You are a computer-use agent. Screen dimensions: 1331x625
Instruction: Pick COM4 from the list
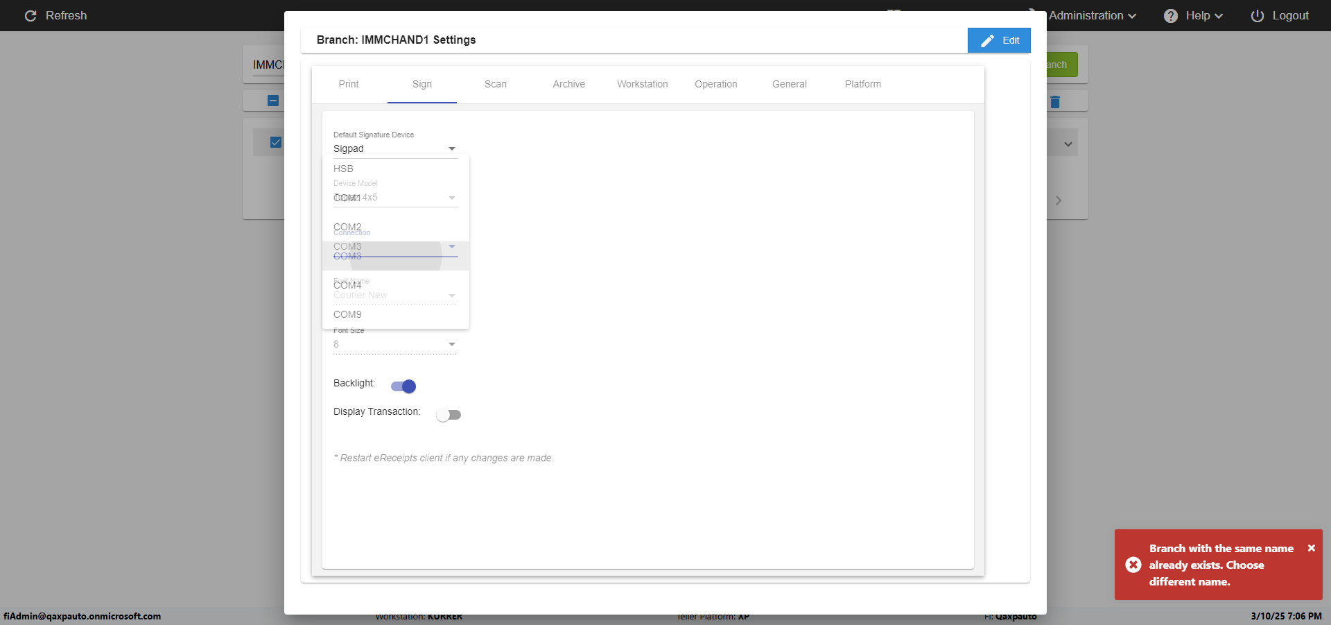(x=396, y=285)
